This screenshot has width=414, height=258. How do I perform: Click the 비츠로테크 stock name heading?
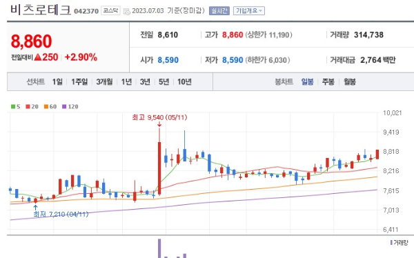coord(41,10)
